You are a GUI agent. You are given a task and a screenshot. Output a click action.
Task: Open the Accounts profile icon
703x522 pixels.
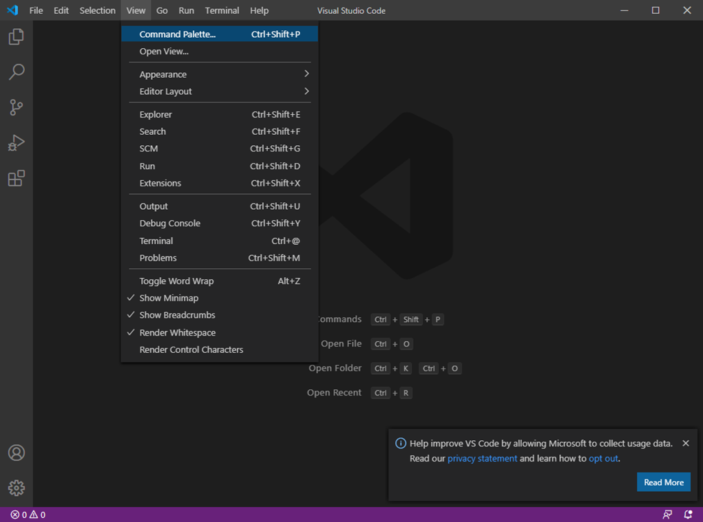tap(16, 453)
